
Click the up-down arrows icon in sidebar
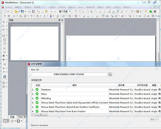pos(5,64)
